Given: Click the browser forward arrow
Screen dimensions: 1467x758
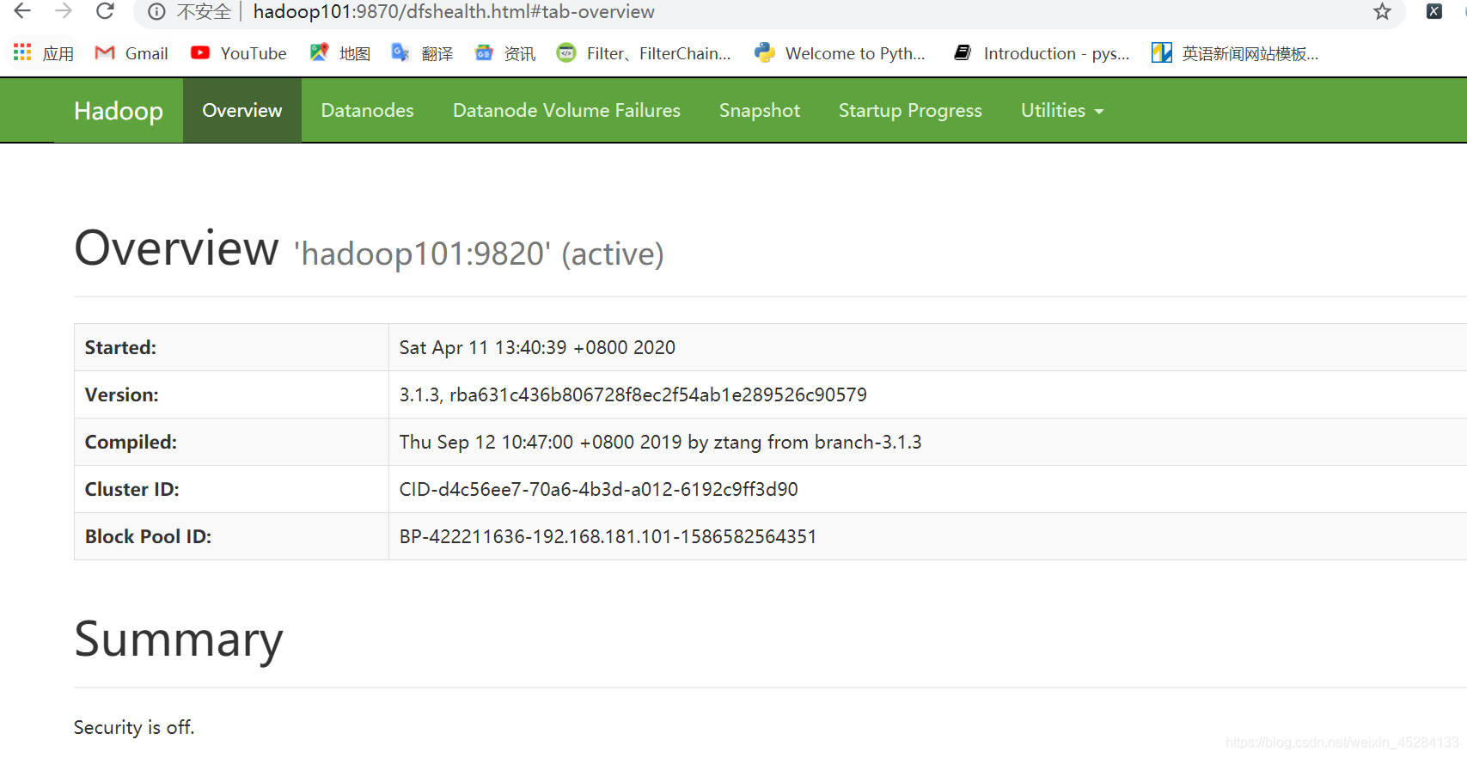Looking at the screenshot, I should pos(64,11).
